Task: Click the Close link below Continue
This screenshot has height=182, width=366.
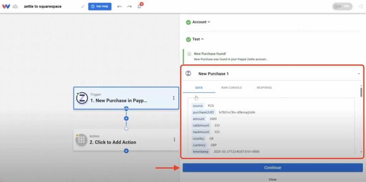Action: tap(273, 179)
